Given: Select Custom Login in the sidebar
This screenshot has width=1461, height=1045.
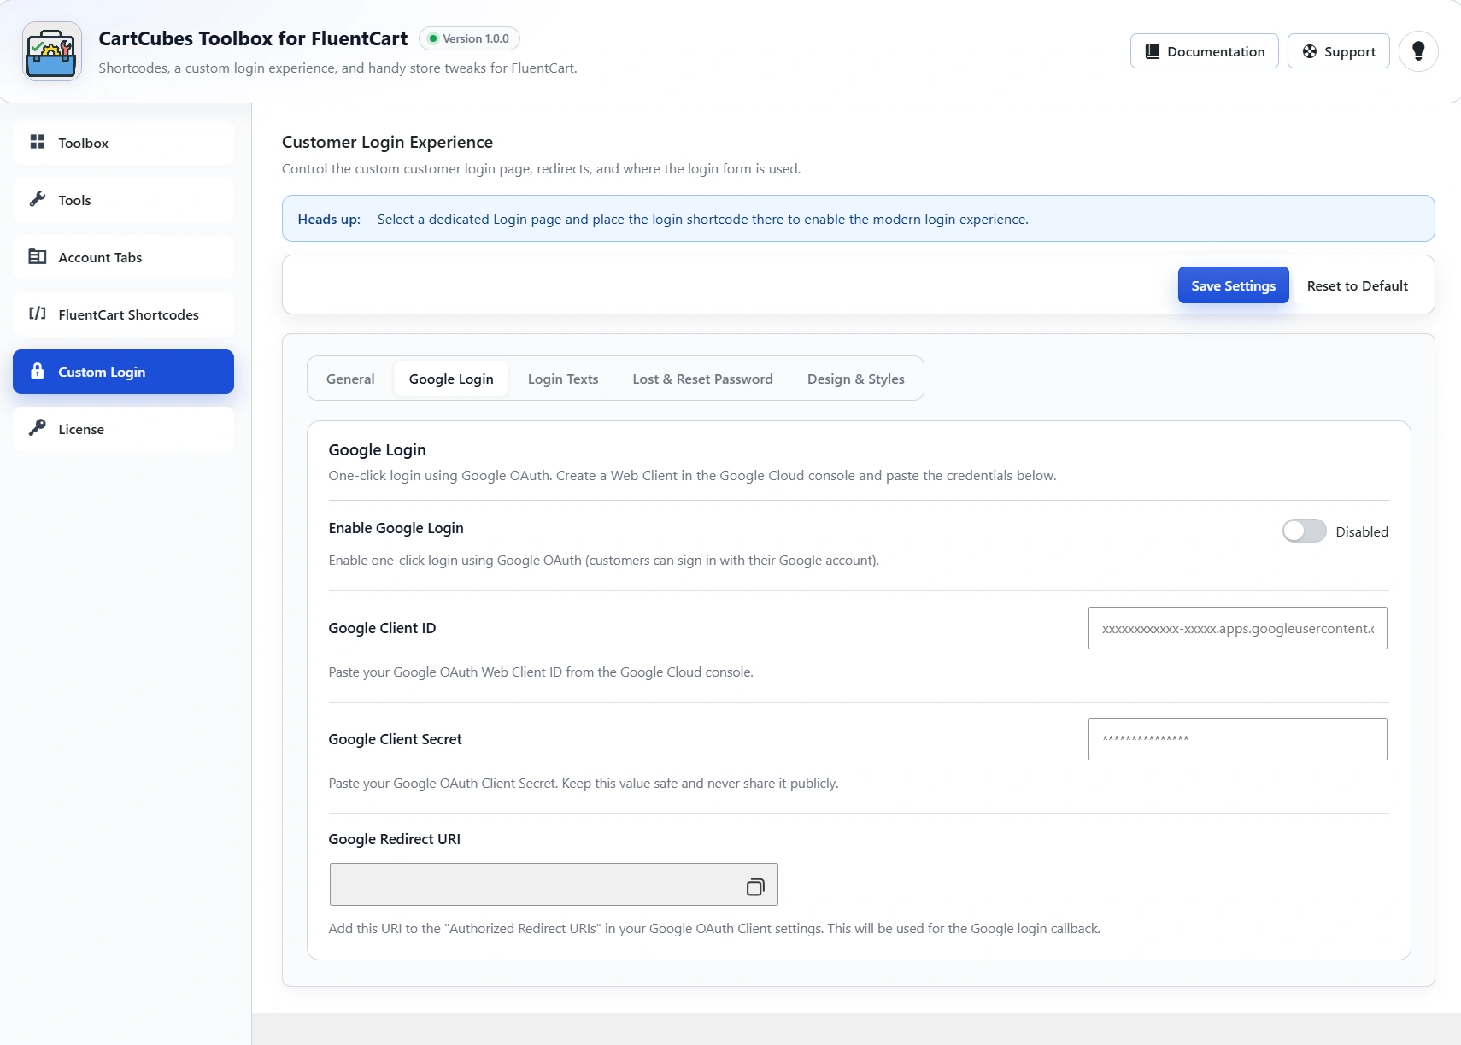Looking at the screenshot, I should pyautogui.click(x=123, y=372).
